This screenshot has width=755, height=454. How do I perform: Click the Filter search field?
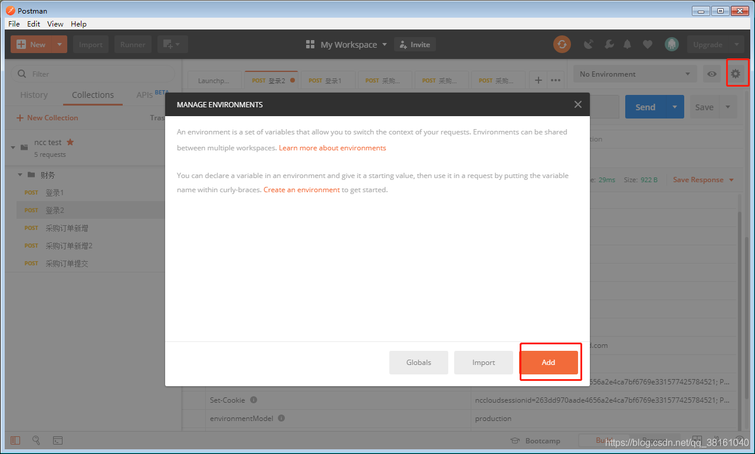coord(94,74)
